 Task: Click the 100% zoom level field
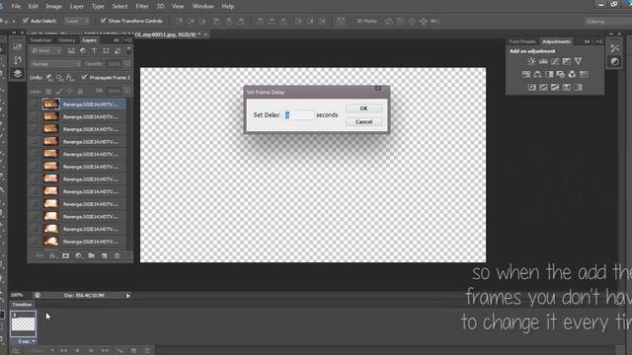[17, 295]
